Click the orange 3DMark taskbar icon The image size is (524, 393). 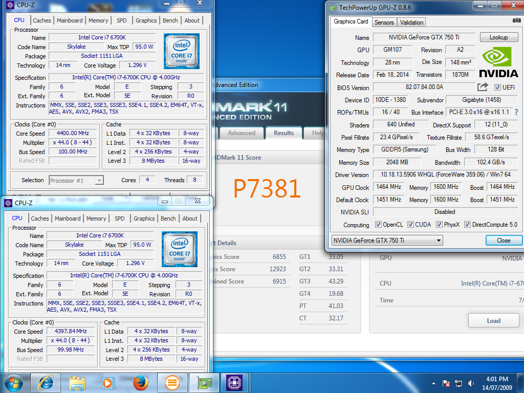tap(172, 383)
